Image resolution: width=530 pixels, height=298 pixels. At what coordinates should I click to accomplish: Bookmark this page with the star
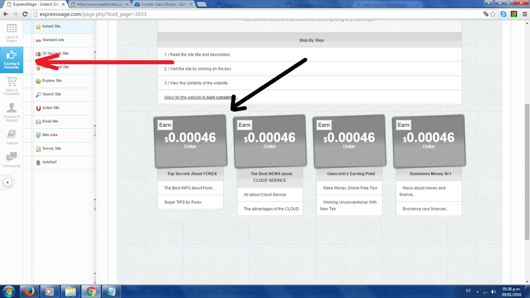(x=493, y=14)
